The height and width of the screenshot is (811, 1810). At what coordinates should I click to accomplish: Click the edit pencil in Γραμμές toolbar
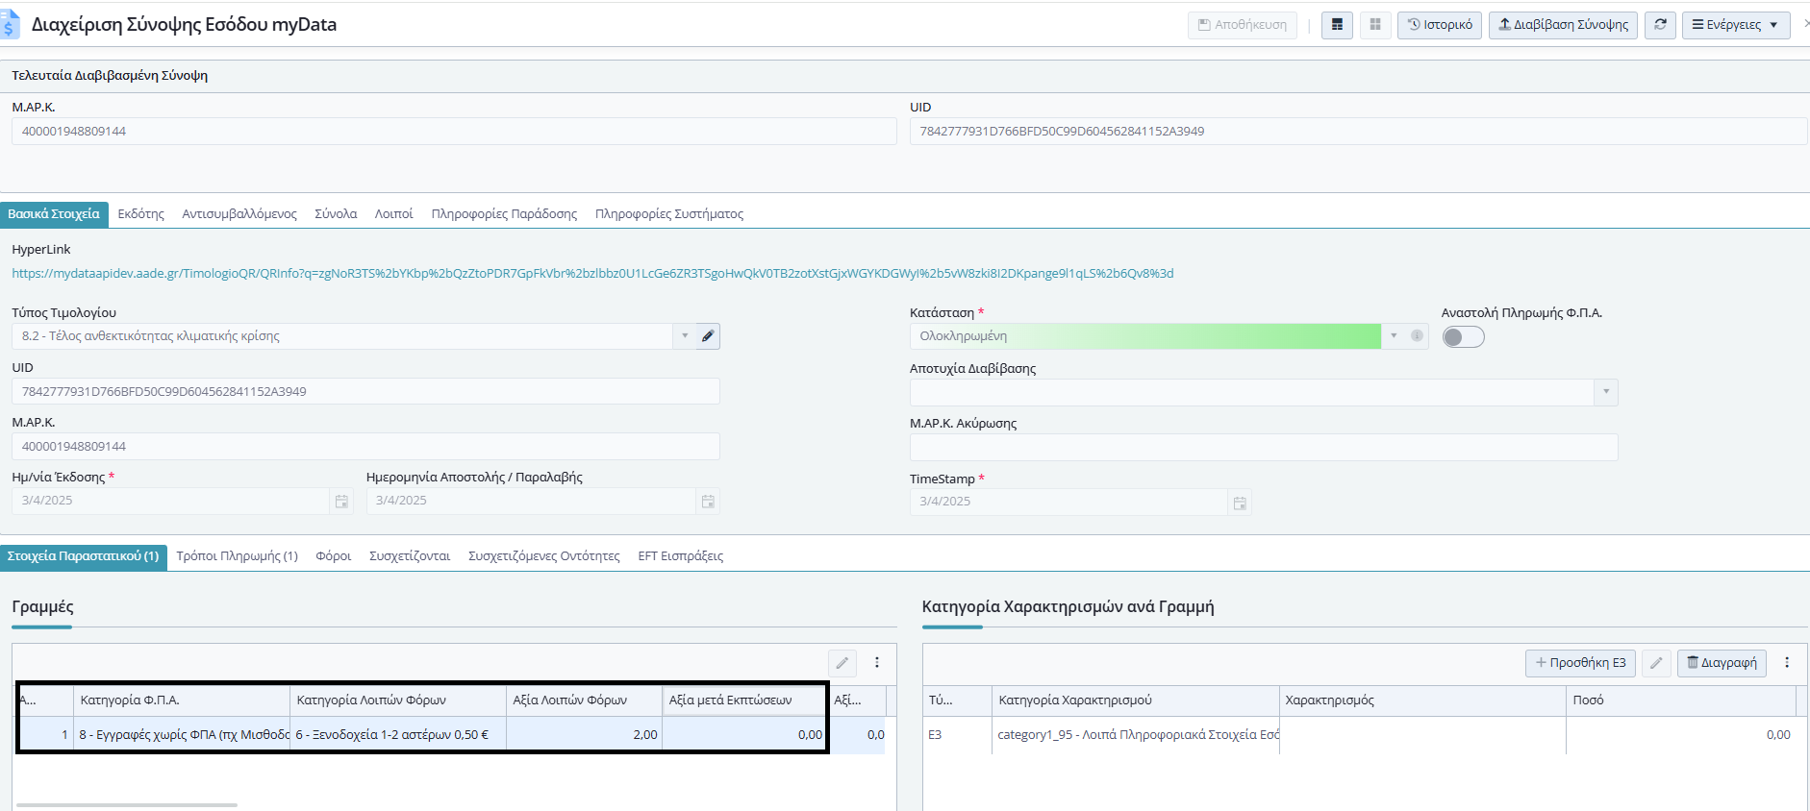842,663
